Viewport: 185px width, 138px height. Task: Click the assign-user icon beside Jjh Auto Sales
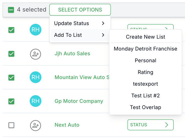click(x=35, y=54)
